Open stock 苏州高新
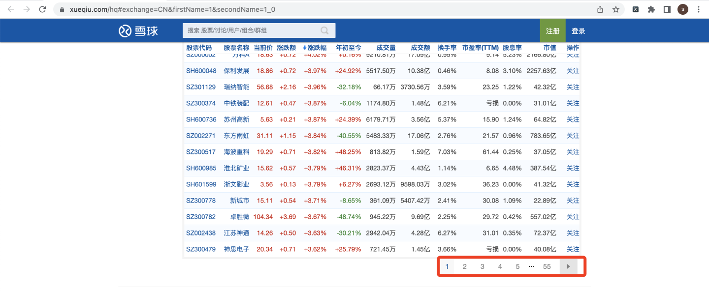This screenshot has height=291, width=709. pyautogui.click(x=236, y=119)
